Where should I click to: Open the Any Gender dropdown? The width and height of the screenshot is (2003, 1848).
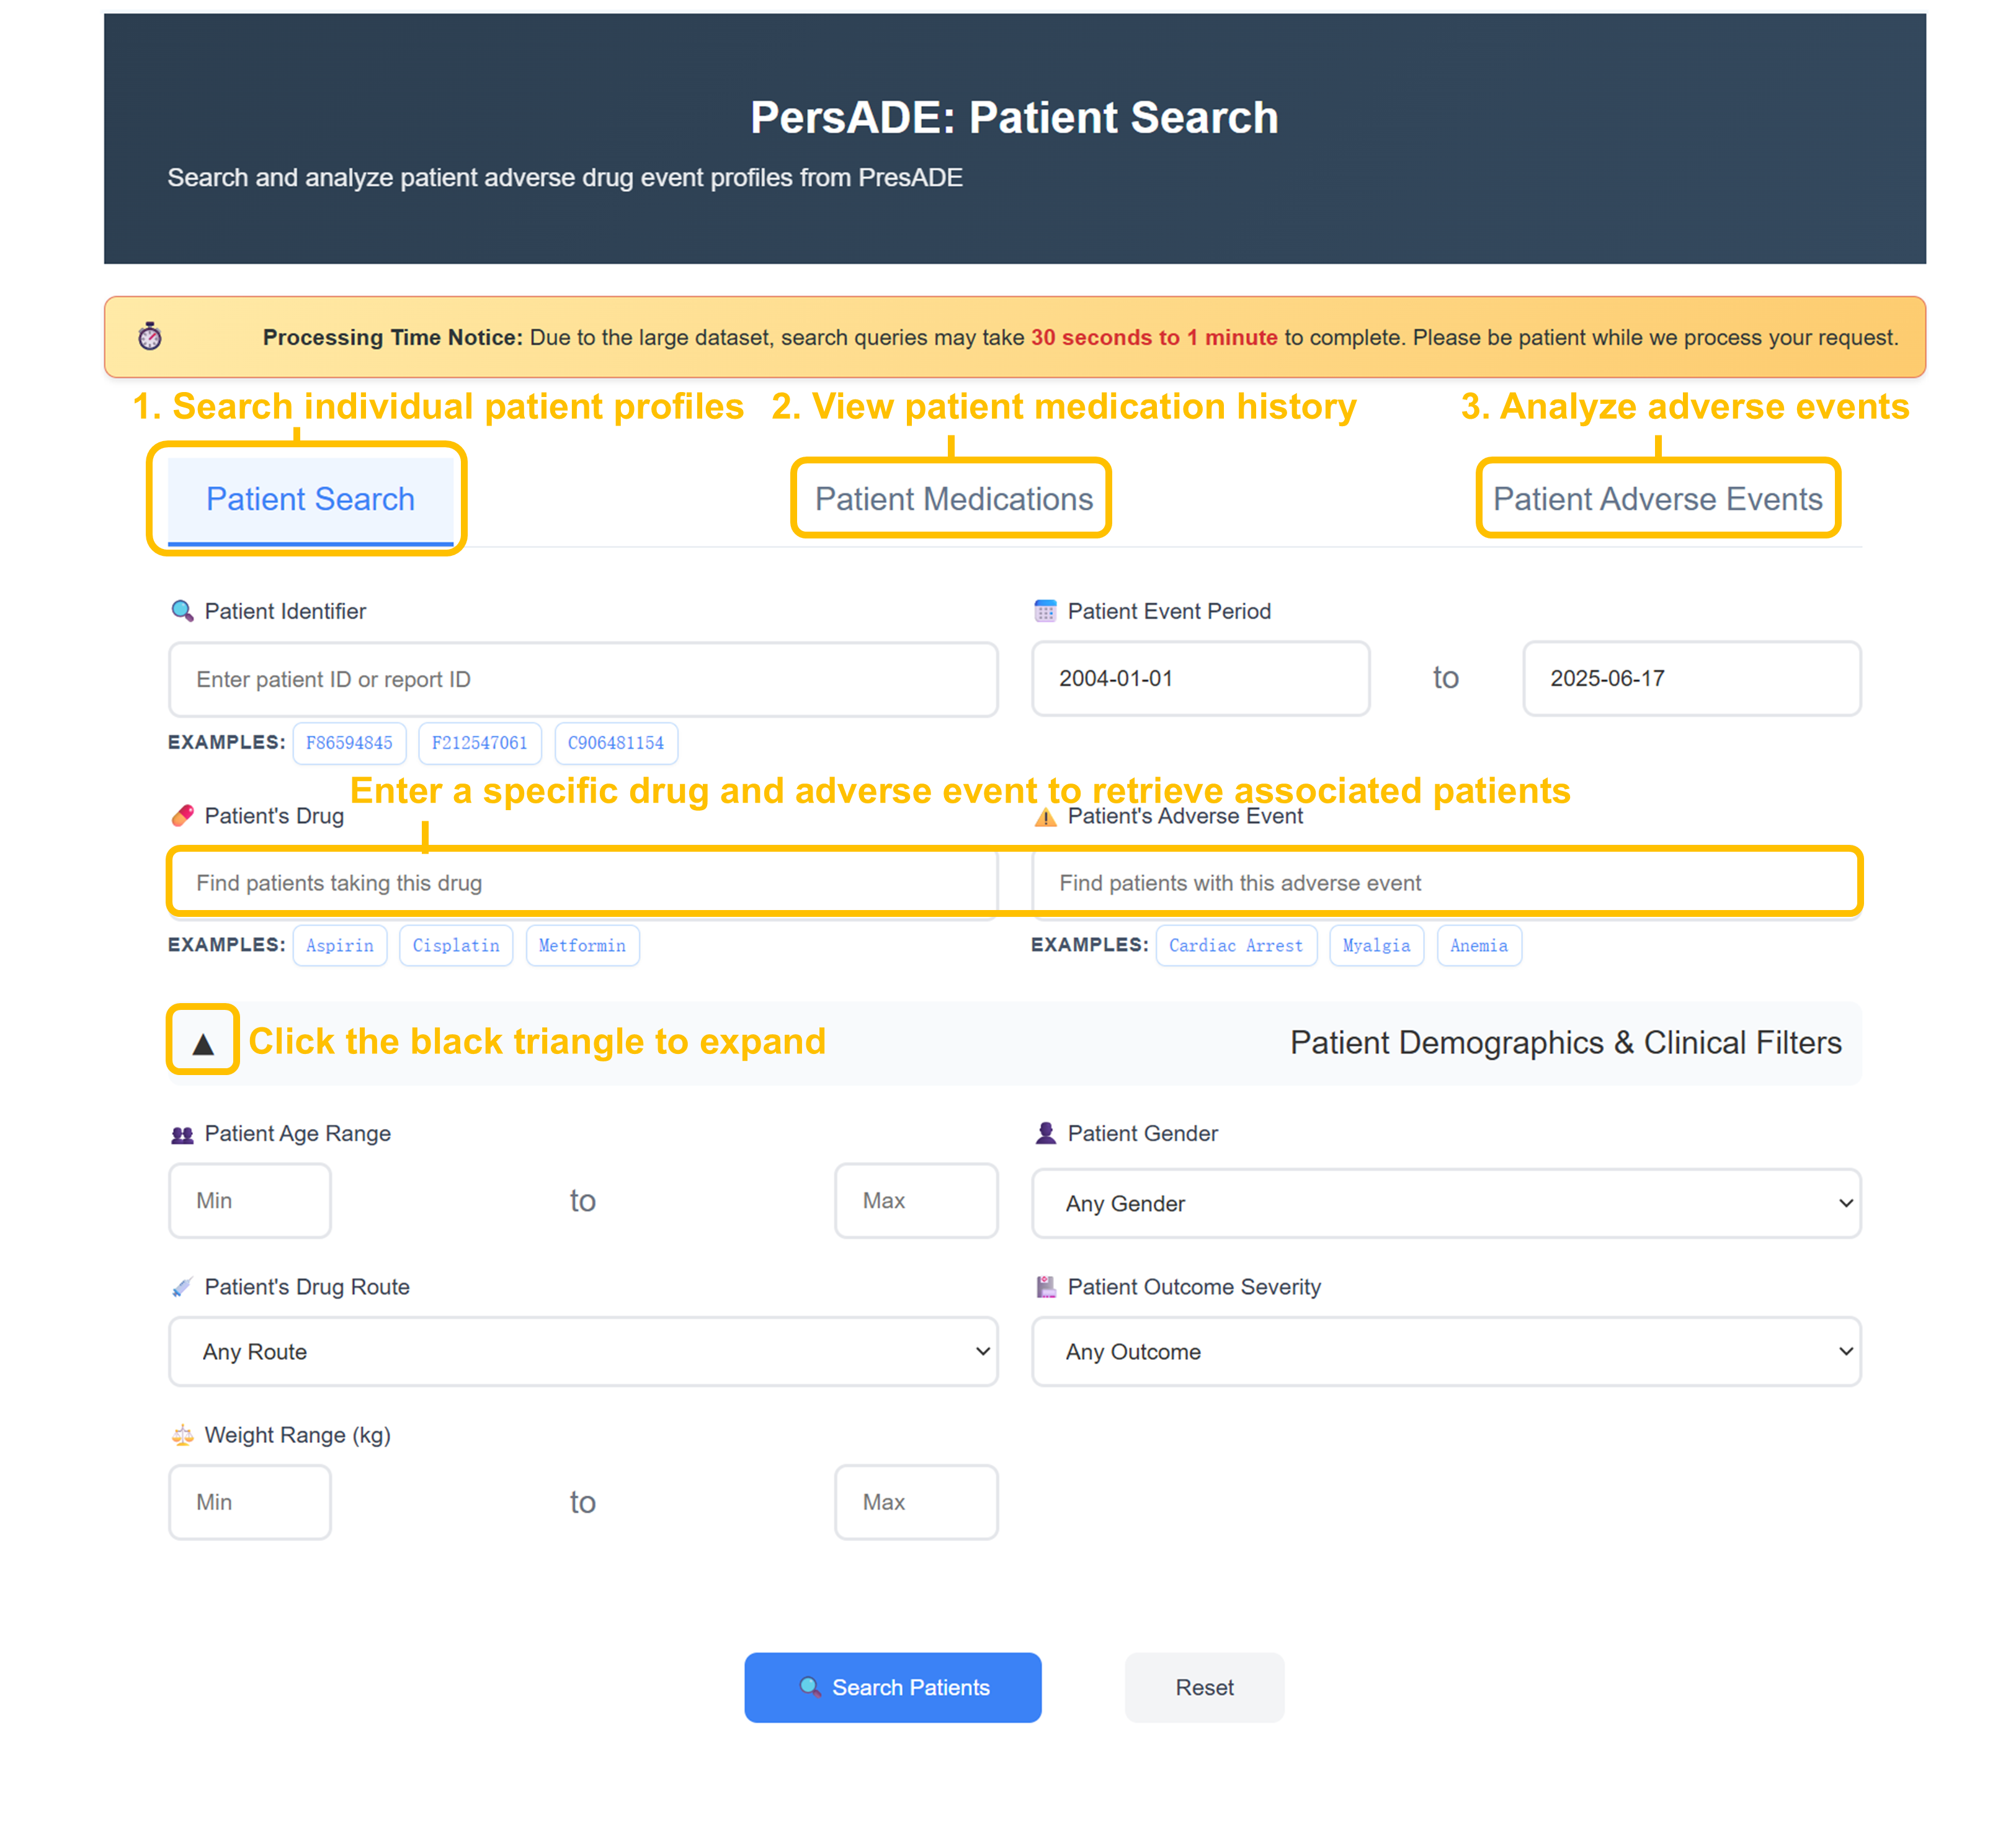[1445, 1203]
